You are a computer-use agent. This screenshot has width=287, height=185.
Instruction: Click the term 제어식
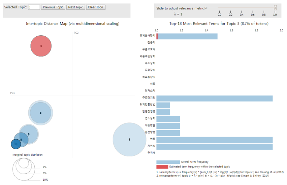(x=151, y=146)
